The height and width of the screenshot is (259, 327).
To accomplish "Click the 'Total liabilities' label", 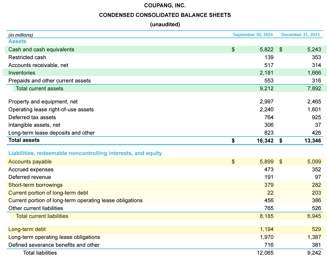I will [x=40, y=253].
